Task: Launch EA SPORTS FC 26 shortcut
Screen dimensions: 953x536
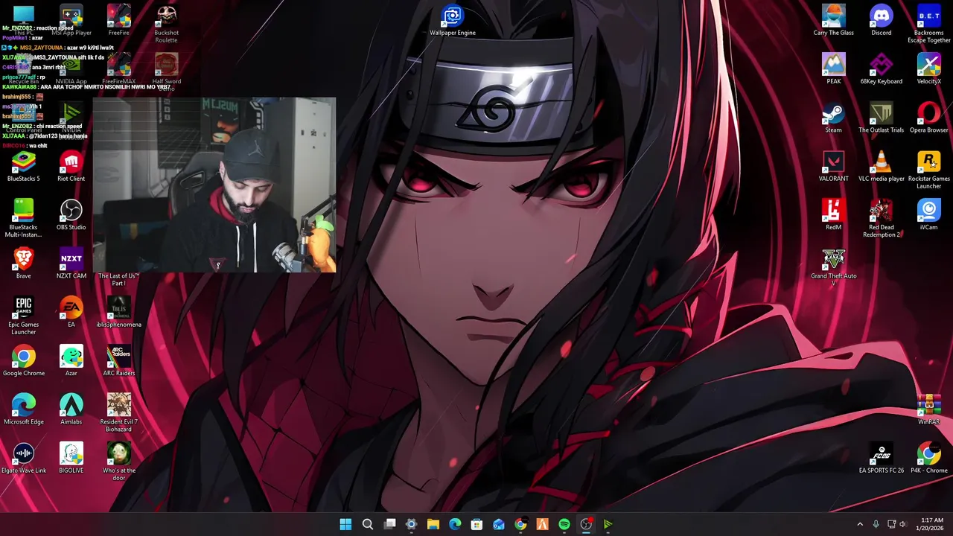Action: tap(882, 459)
